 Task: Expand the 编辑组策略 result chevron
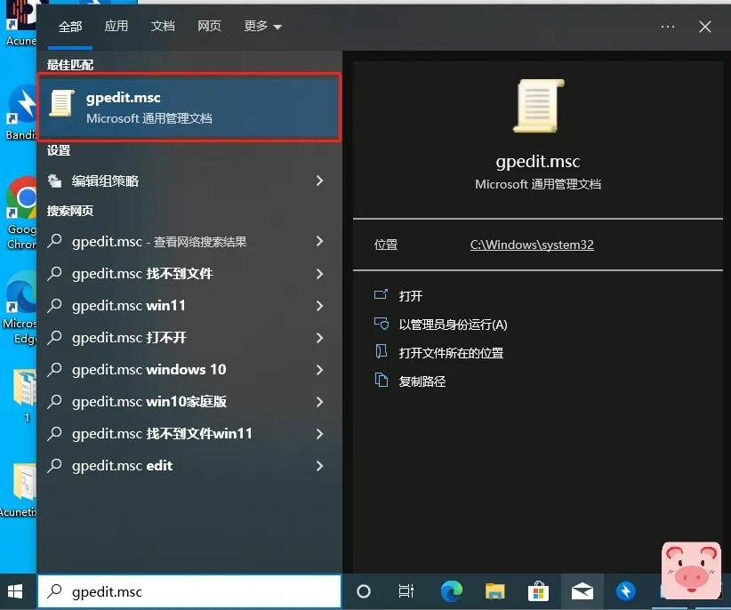[x=320, y=181]
